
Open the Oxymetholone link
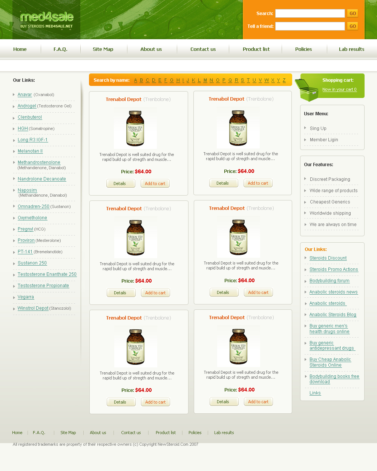point(32,218)
